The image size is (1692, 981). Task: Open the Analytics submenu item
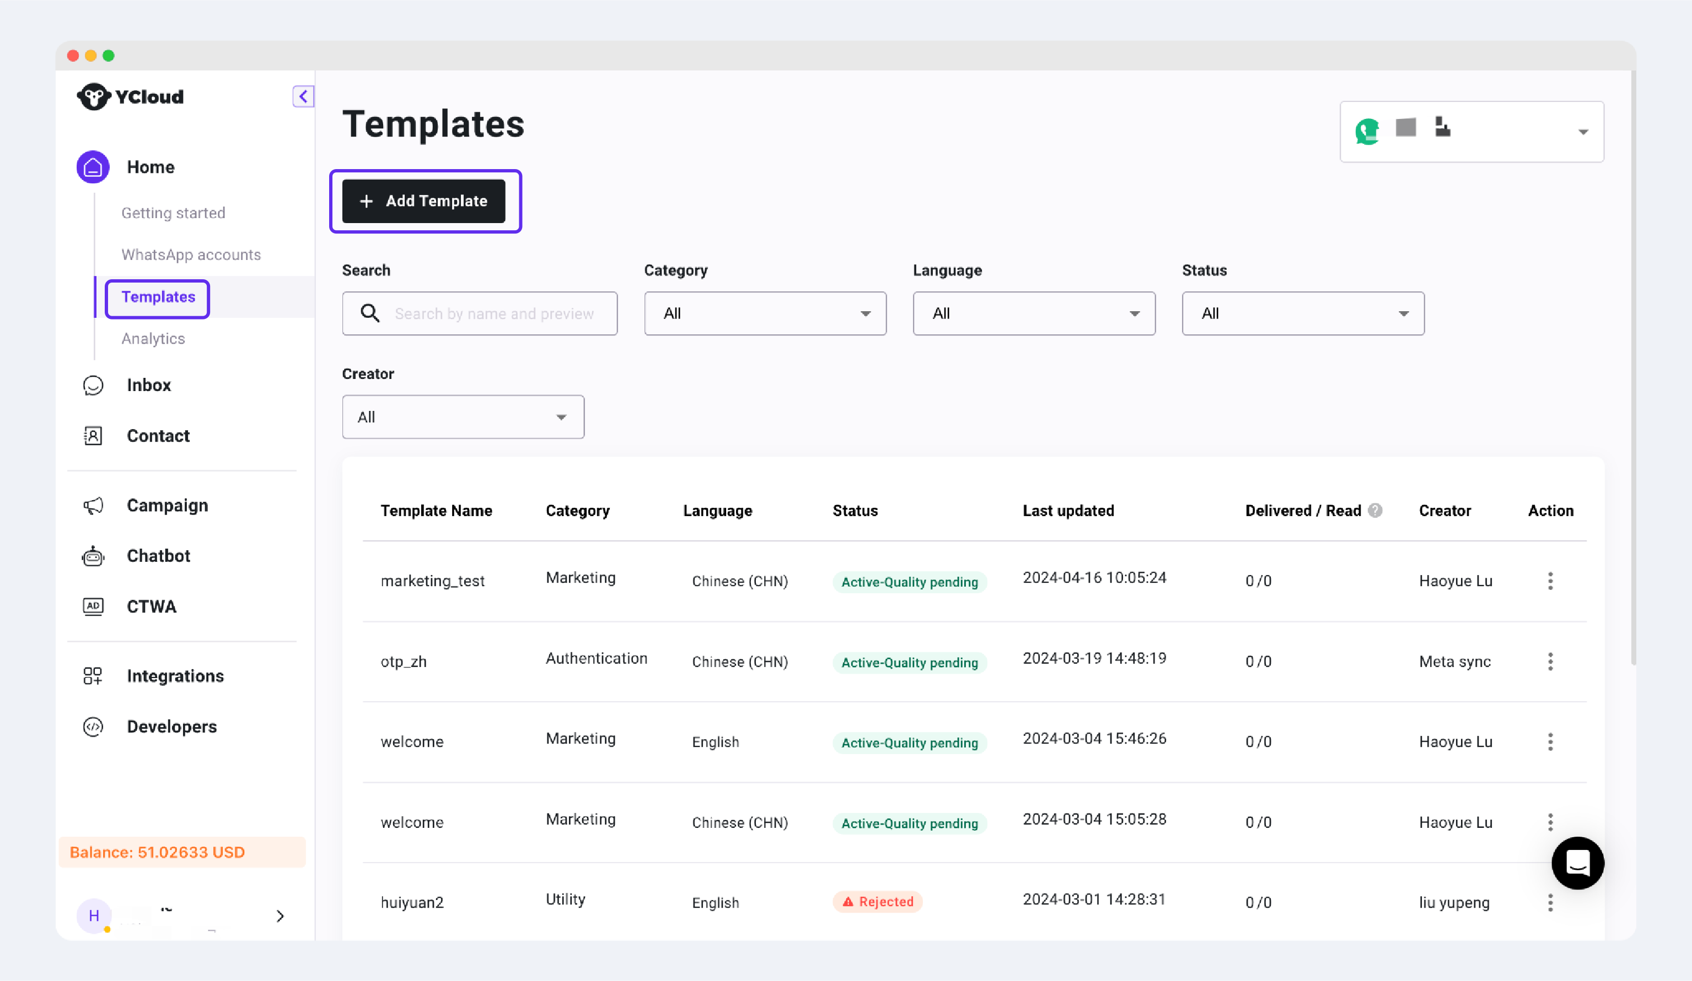point(153,339)
